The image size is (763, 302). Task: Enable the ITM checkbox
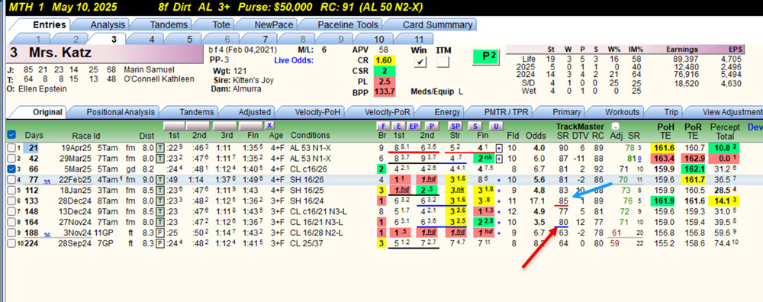click(x=443, y=62)
